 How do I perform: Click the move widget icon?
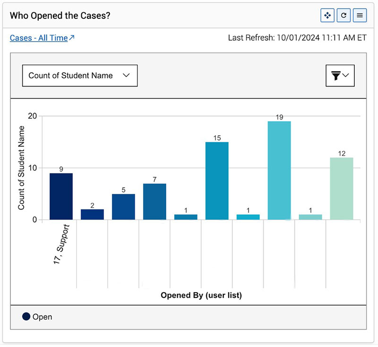coord(327,15)
